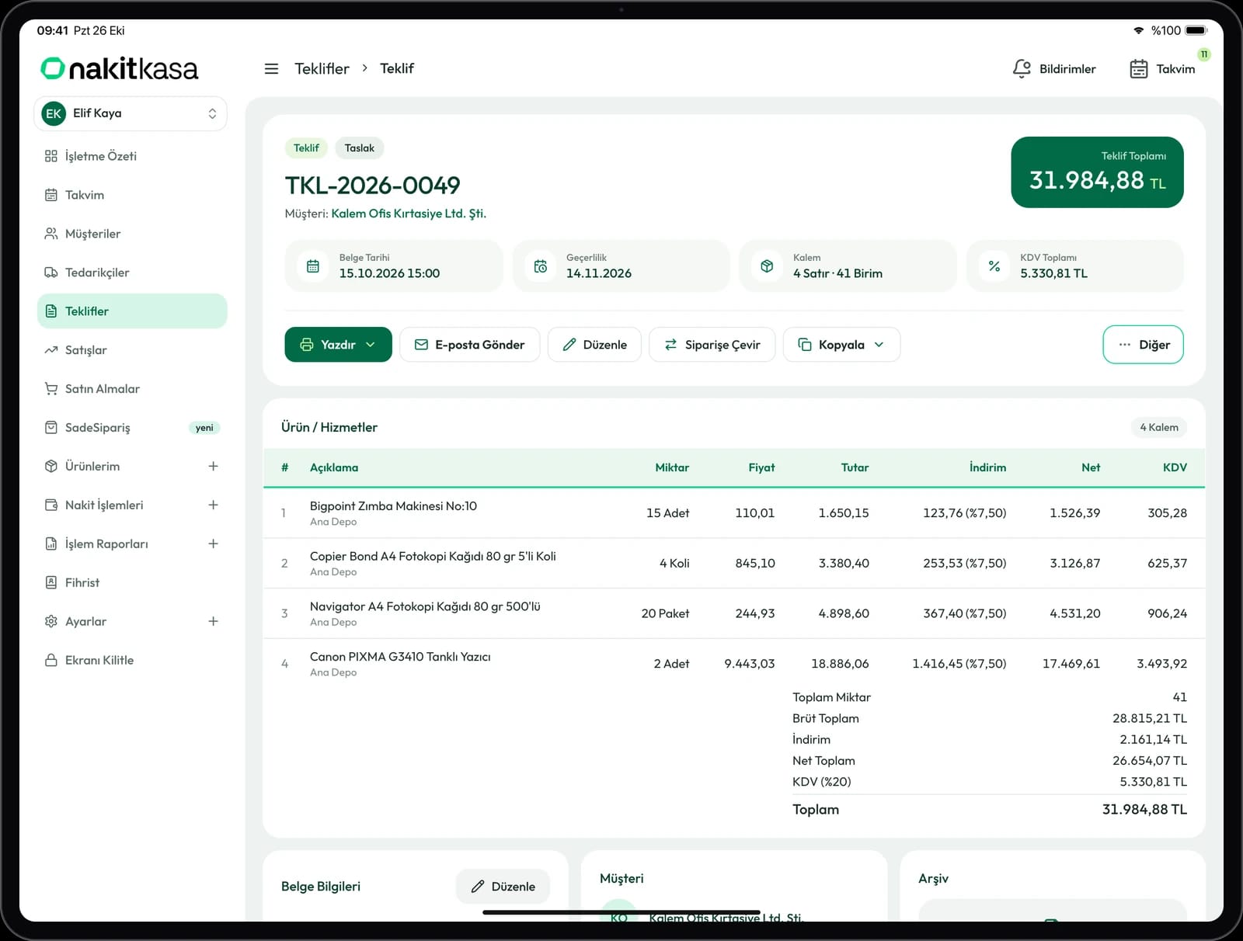
Task: Click E-posta Gönder button
Action: [469, 345]
